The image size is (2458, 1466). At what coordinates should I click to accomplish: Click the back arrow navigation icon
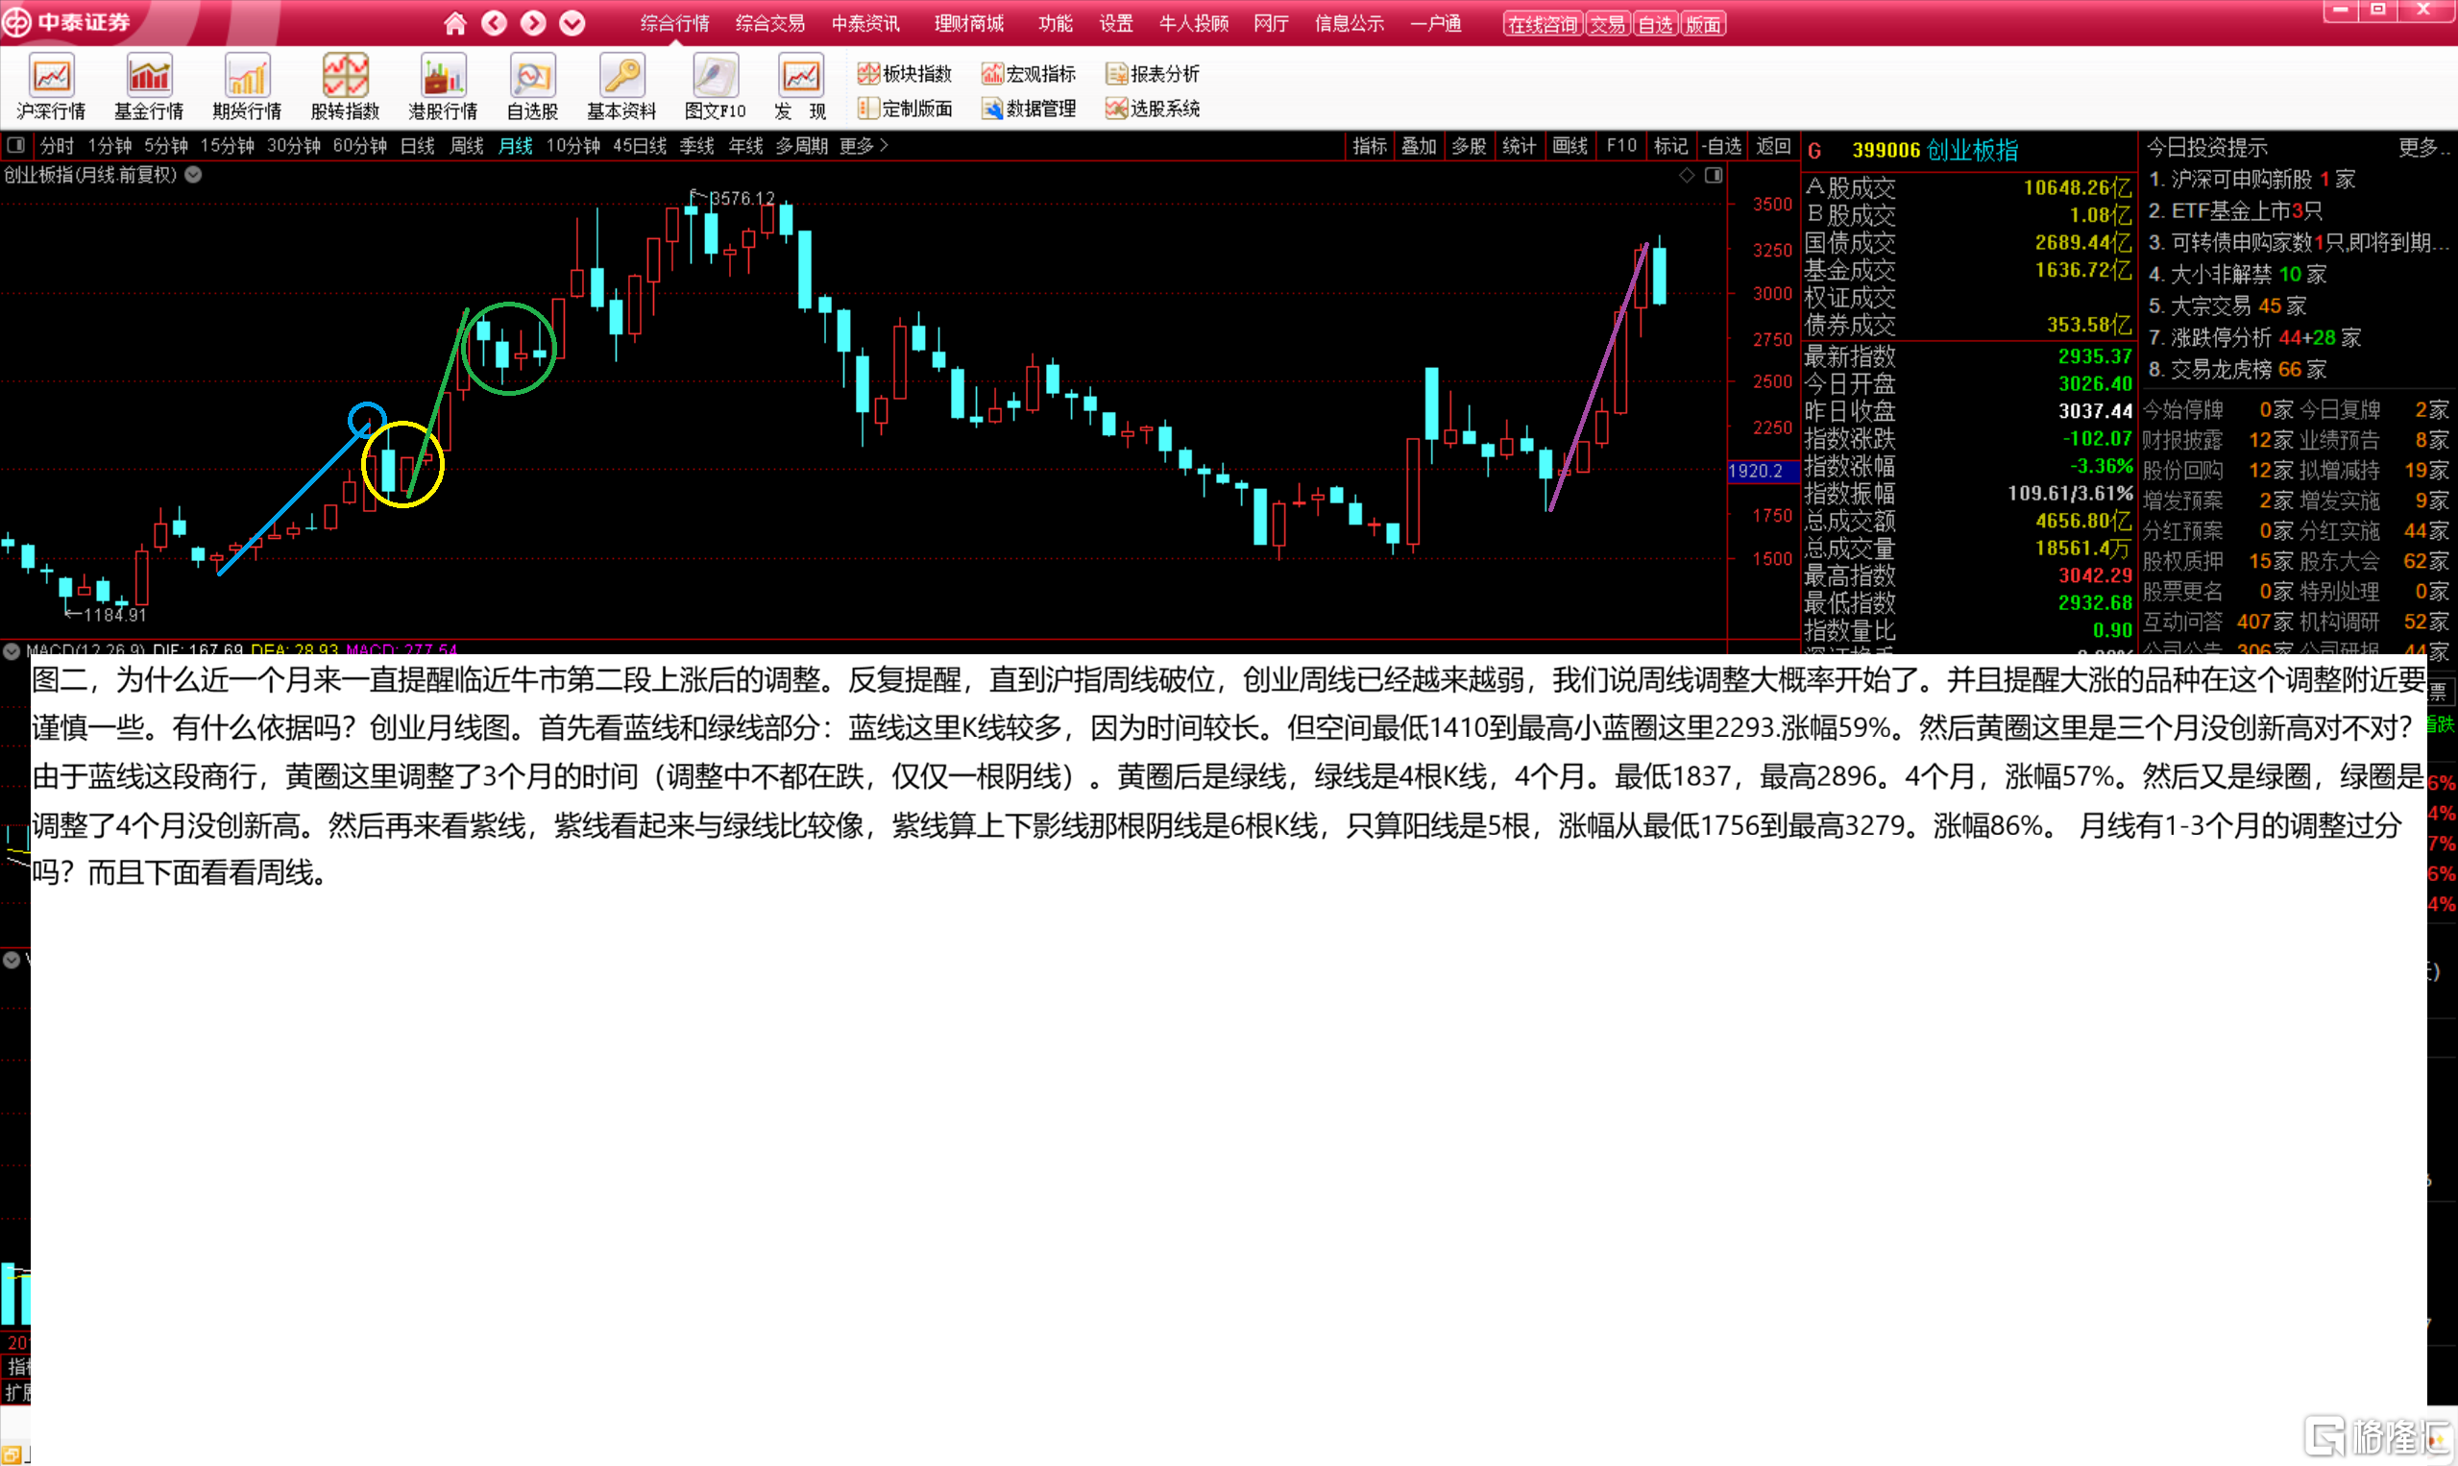tap(494, 23)
